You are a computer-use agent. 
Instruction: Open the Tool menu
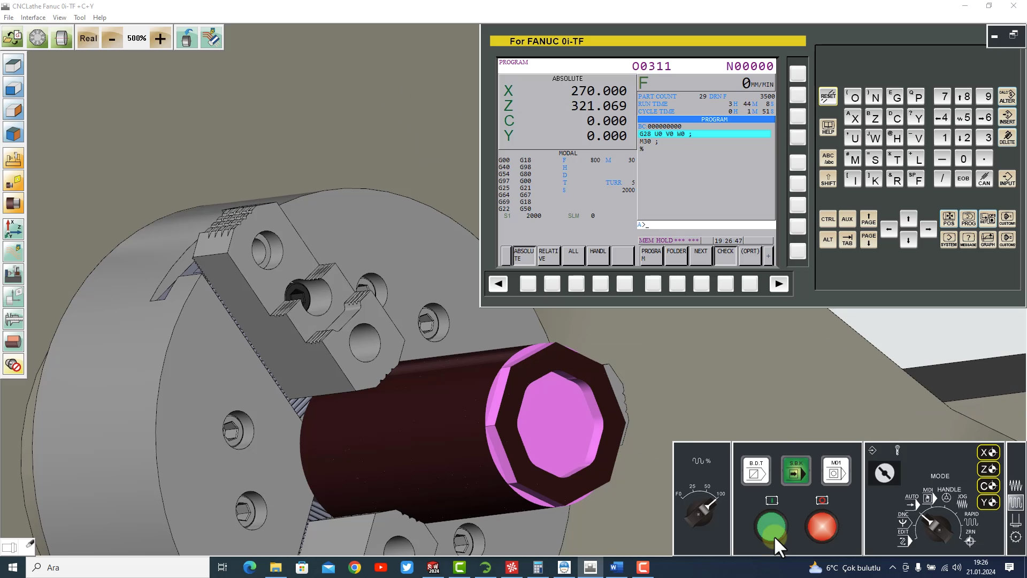coord(80,18)
